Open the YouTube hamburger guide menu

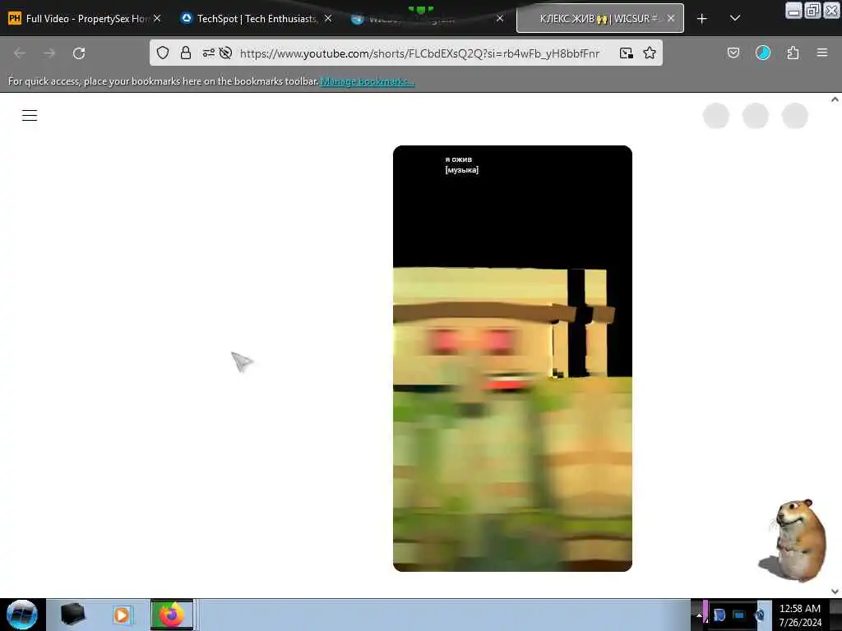[x=30, y=115]
